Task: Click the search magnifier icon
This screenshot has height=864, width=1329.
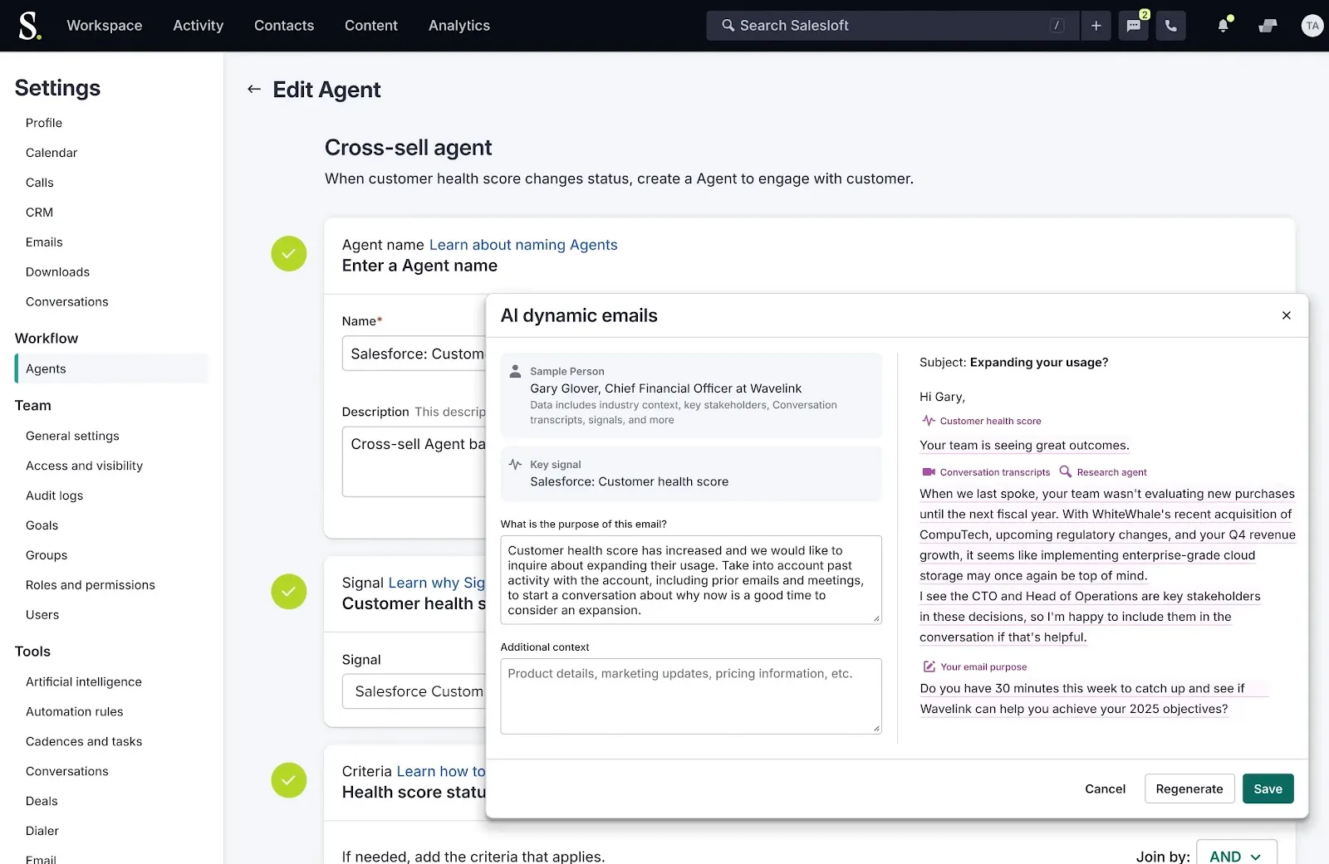Action: click(x=728, y=26)
